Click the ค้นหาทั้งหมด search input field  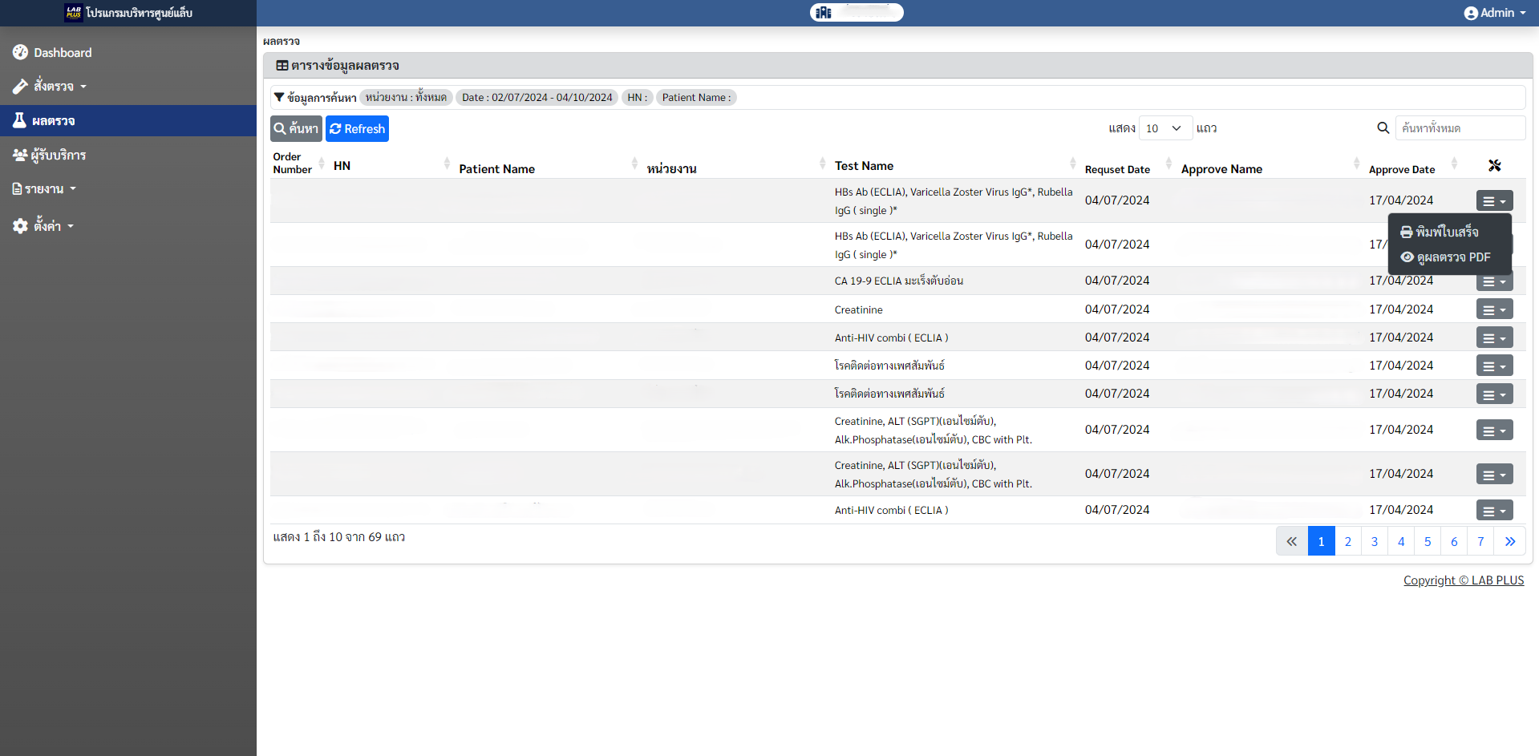point(1460,128)
